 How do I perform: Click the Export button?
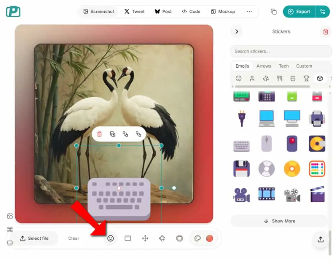pos(299,11)
